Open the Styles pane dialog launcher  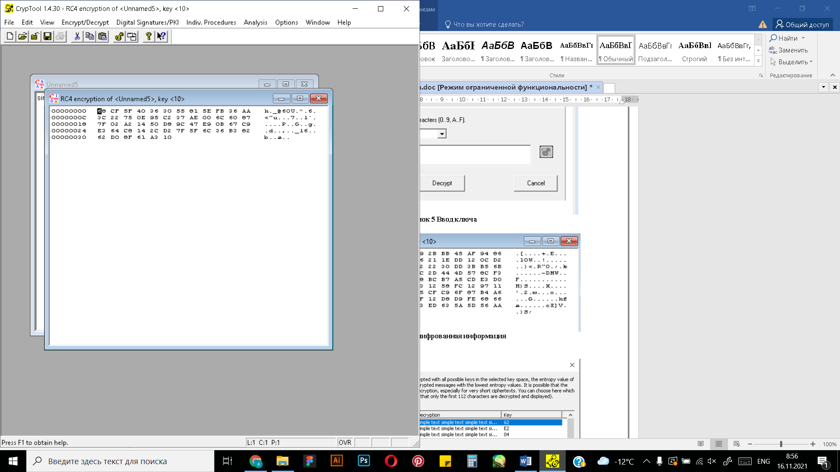pos(761,76)
